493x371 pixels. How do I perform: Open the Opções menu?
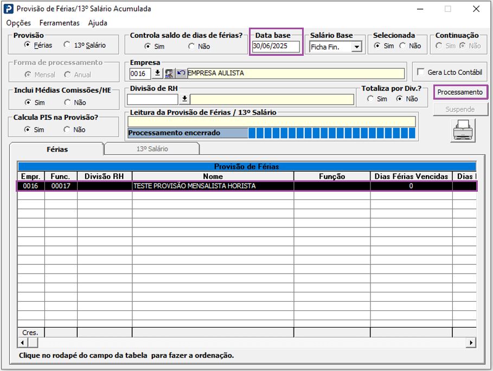pos(19,23)
